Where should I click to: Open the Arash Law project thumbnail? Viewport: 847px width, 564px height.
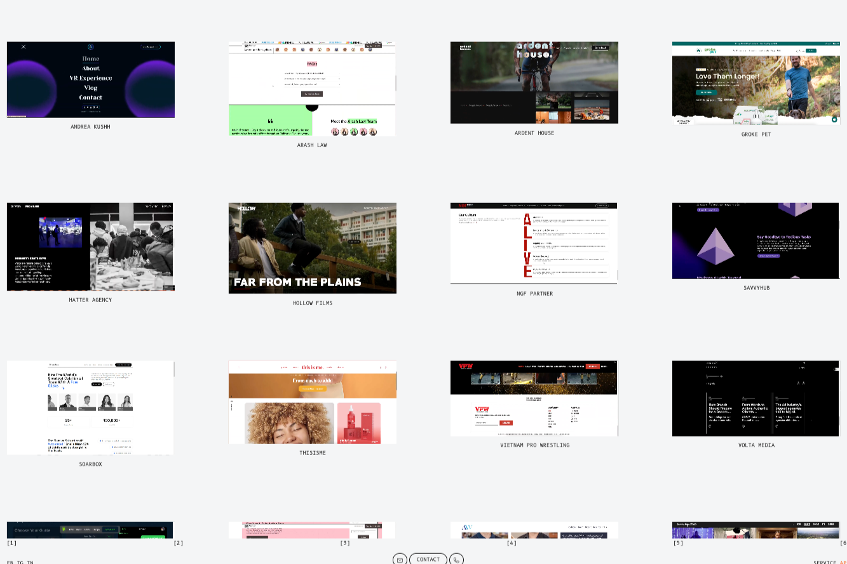(312, 89)
